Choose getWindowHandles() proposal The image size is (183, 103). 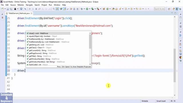coord(46,62)
